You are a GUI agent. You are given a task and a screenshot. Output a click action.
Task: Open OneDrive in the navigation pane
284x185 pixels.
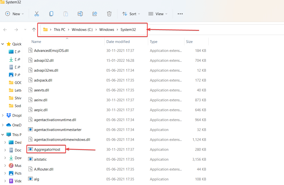pos(14,125)
